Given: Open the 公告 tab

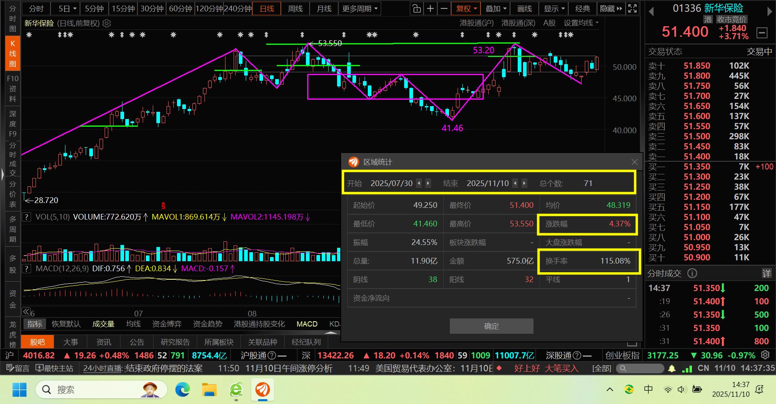Looking at the screenshot, I should tap(137, 342).
